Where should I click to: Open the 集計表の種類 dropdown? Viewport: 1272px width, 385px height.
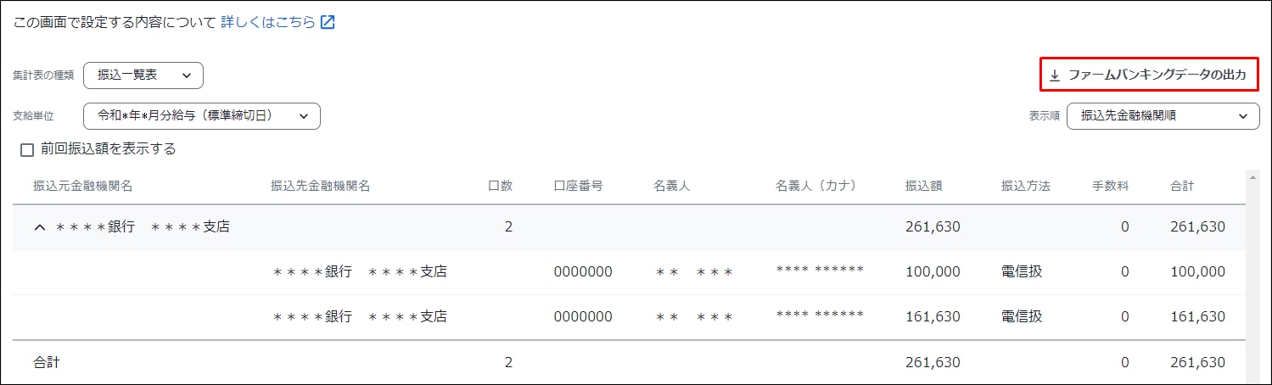tap(143, 75)
